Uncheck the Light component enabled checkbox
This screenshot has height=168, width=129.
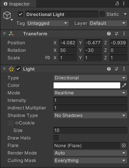[18, 69]
